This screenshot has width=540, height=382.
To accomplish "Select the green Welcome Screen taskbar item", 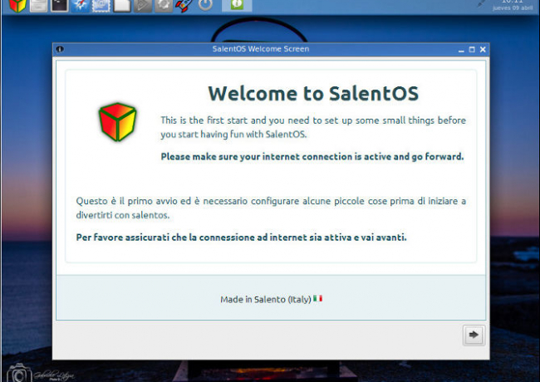I will 237,5.
